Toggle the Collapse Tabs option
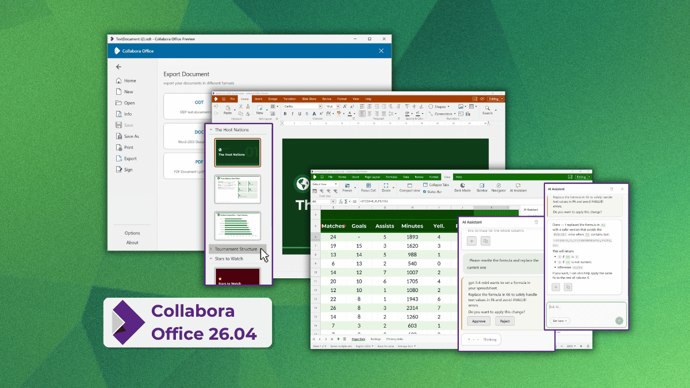This screenshot has width=690, height=388. [x=436, y=185]
